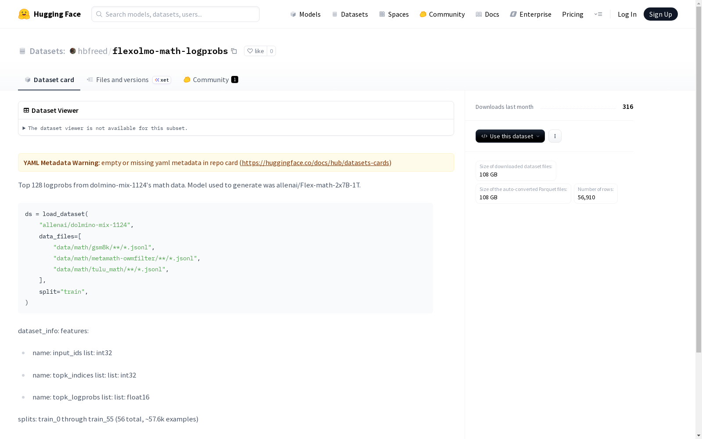This screenshot has width=702, height=439.
Task: Click the YAML Metadata Warning label
Action: click(62, 162)
